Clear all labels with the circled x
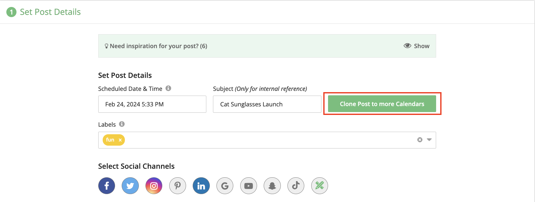535x202 pixels. [420, 140]
